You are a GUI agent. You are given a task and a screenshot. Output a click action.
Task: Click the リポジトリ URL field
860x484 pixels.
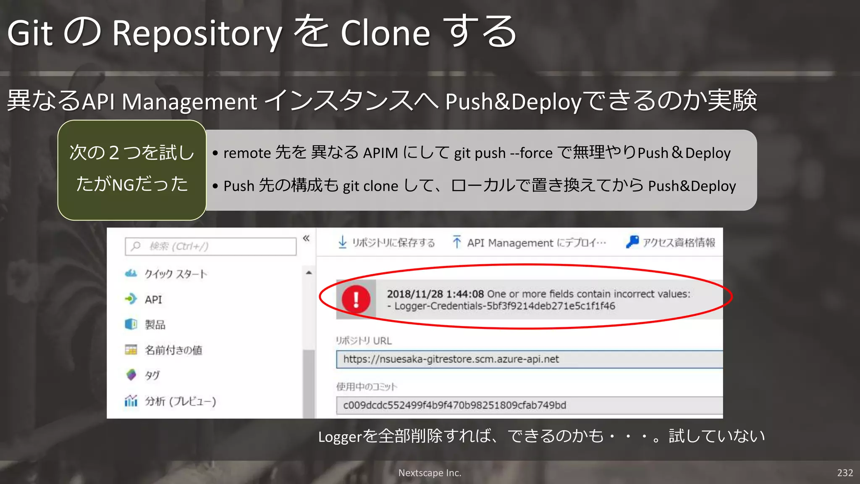[530, 359]
